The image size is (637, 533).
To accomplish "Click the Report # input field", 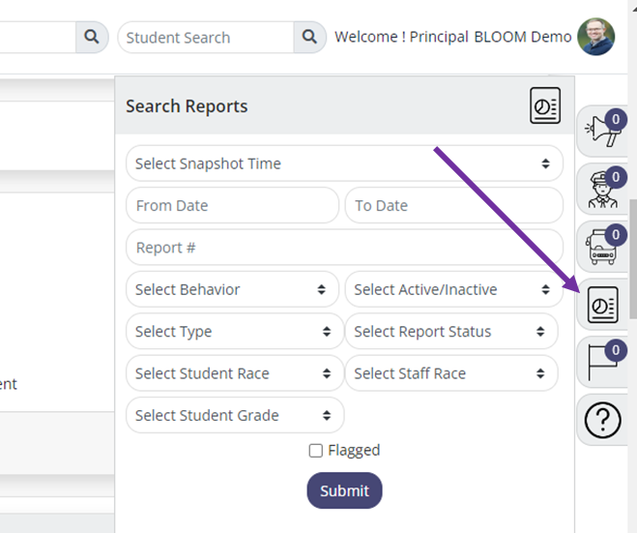I will pyautogui.click(x=344, y=248).
